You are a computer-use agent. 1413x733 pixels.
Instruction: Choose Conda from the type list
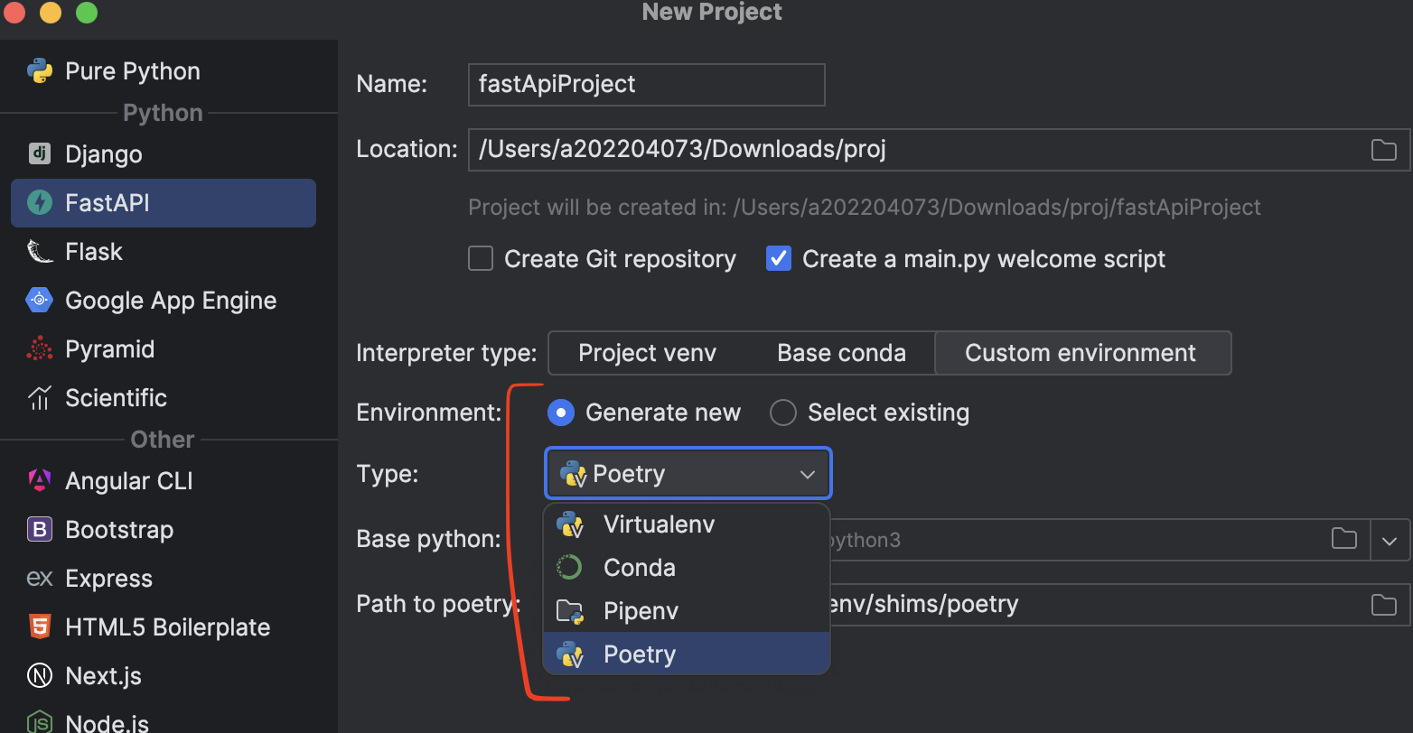coord(640,567)
